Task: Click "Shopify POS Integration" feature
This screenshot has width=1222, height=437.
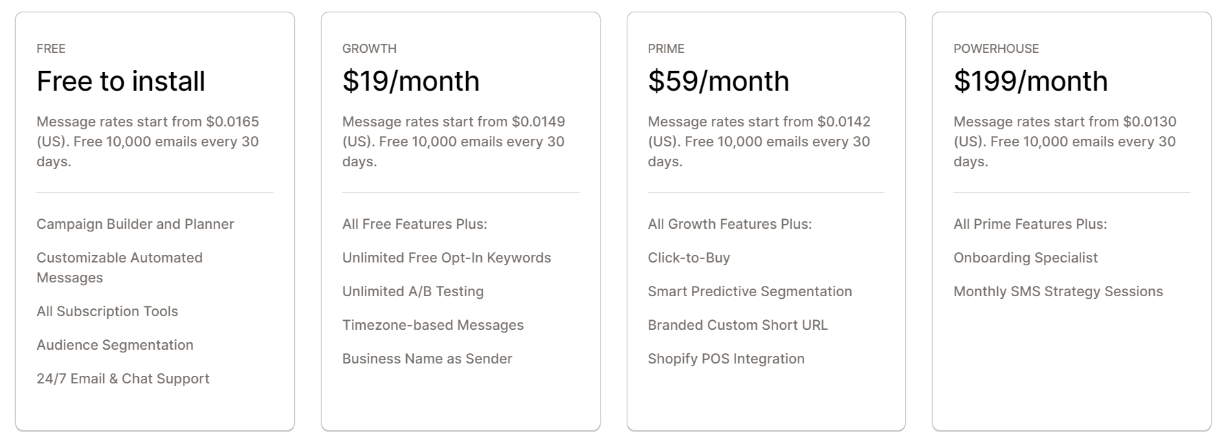Action: click(726, 359)
